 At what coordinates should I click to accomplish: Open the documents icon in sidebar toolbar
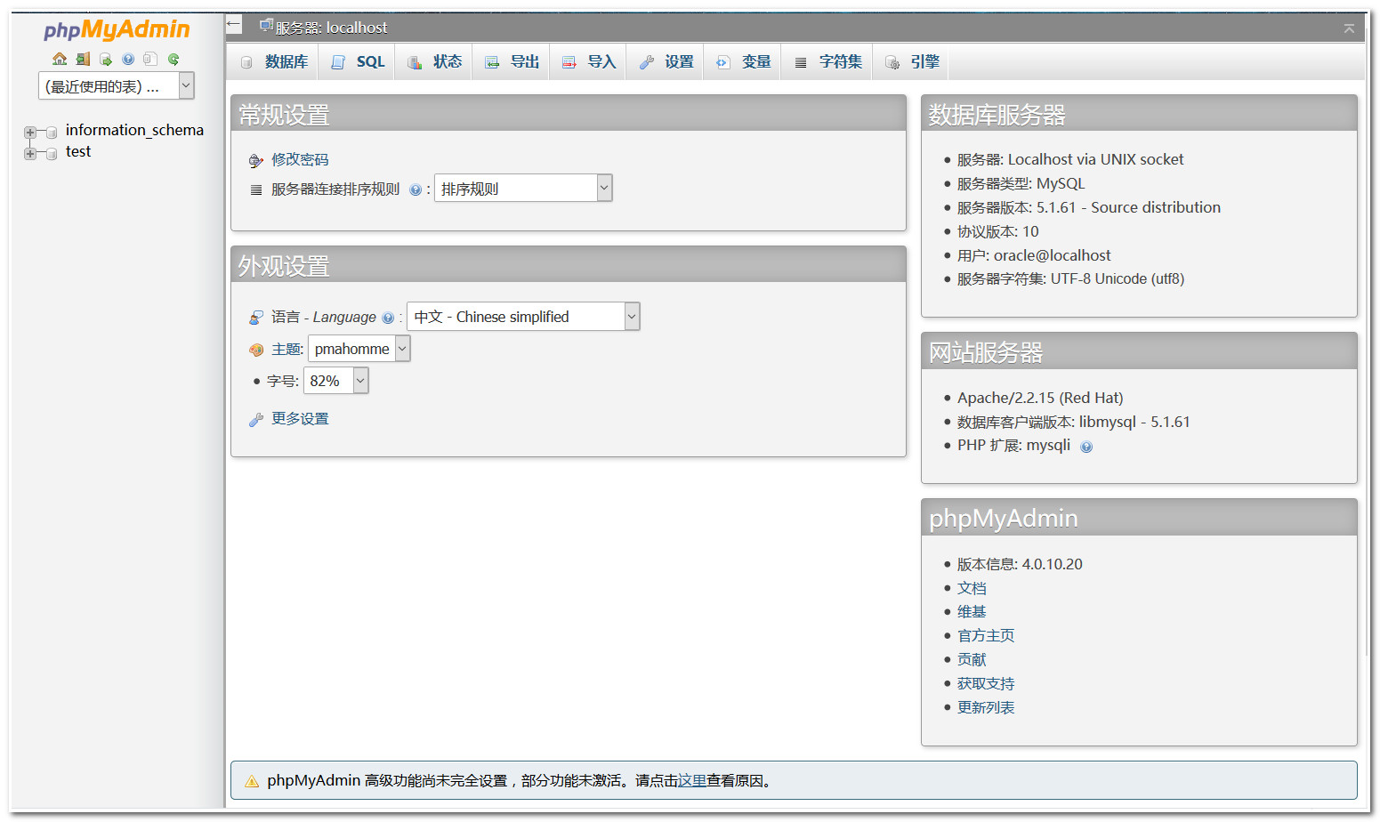150,59
